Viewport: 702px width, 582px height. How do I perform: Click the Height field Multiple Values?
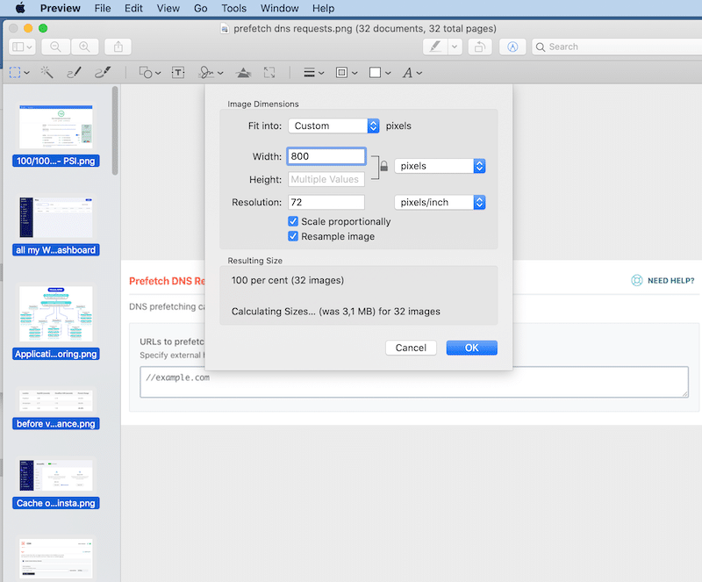pos(326,179)
